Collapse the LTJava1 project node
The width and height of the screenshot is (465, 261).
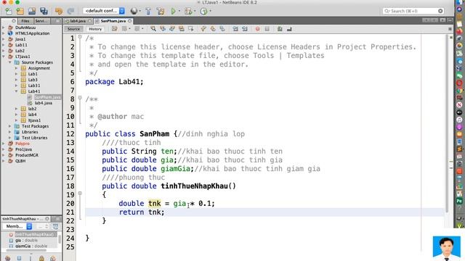pos(4,57)
